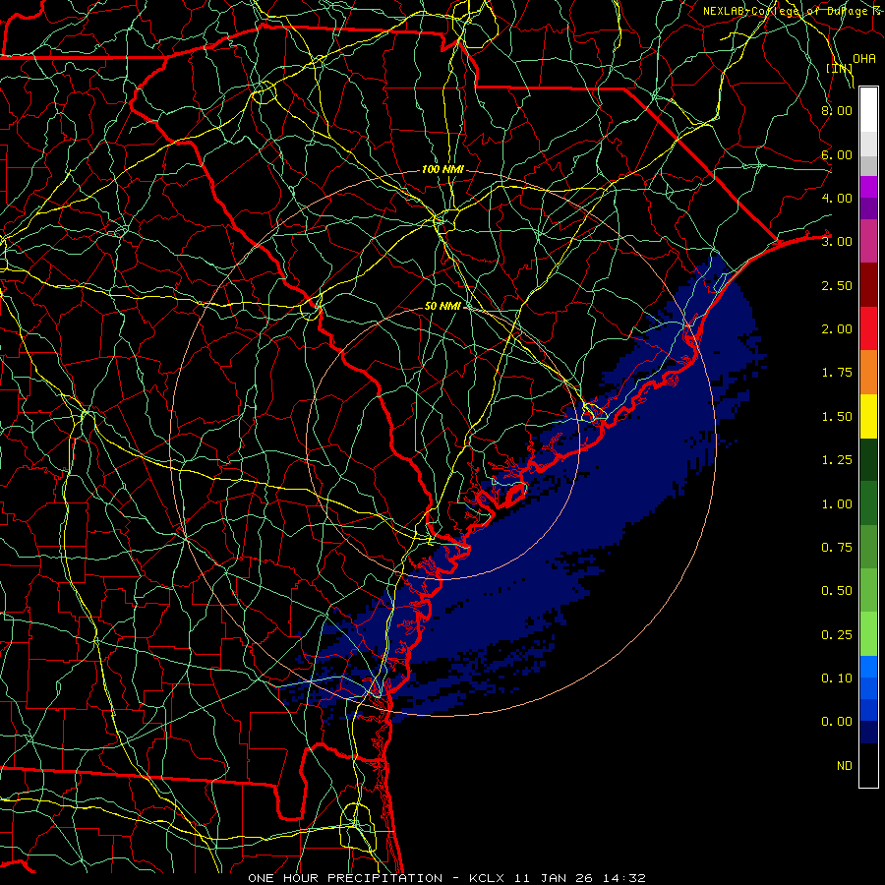Click the 100 NMI range ring label
The image size is (885, 885).
[442, 169]
